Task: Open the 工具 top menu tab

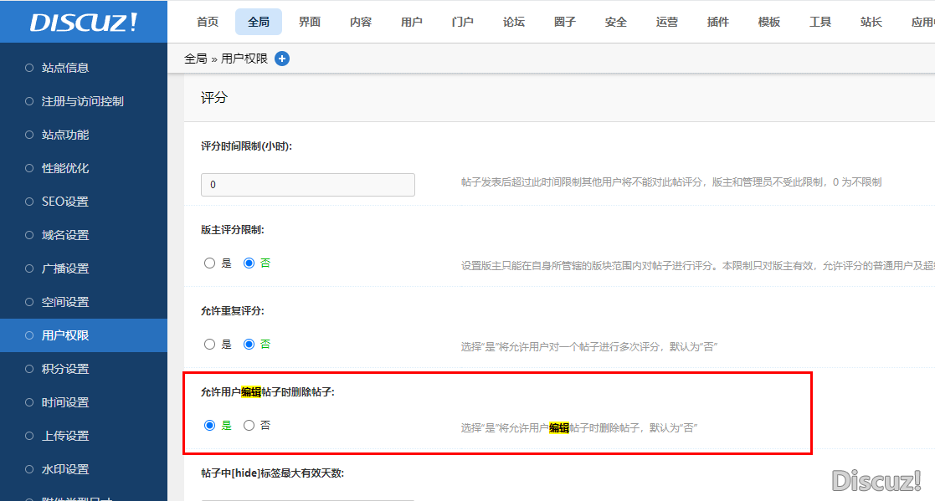Action: click(820, 22)
